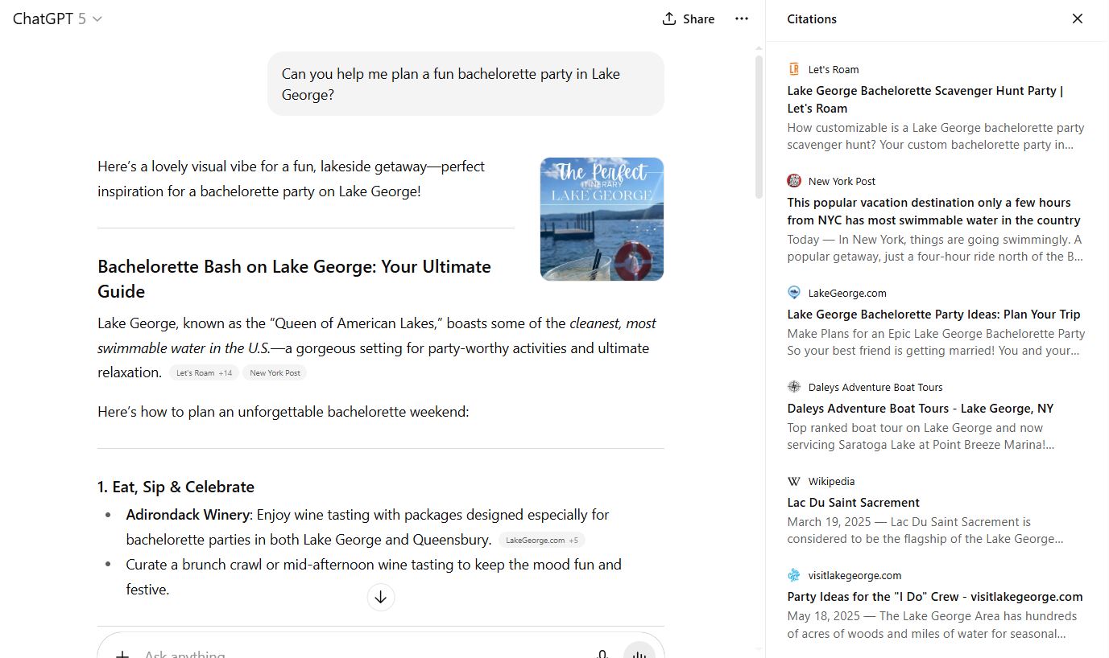Click the Let's Roam +14 source chip

click(205, 373)
